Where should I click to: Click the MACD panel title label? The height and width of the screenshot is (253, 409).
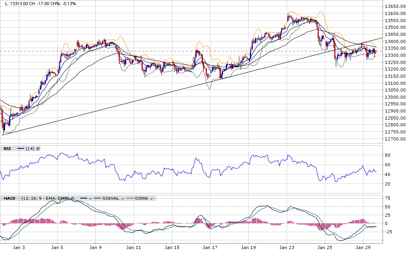click(9, 199)
